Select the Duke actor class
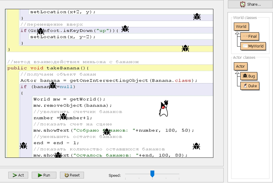This screenshot has width=273, height=183. [250, 86]
